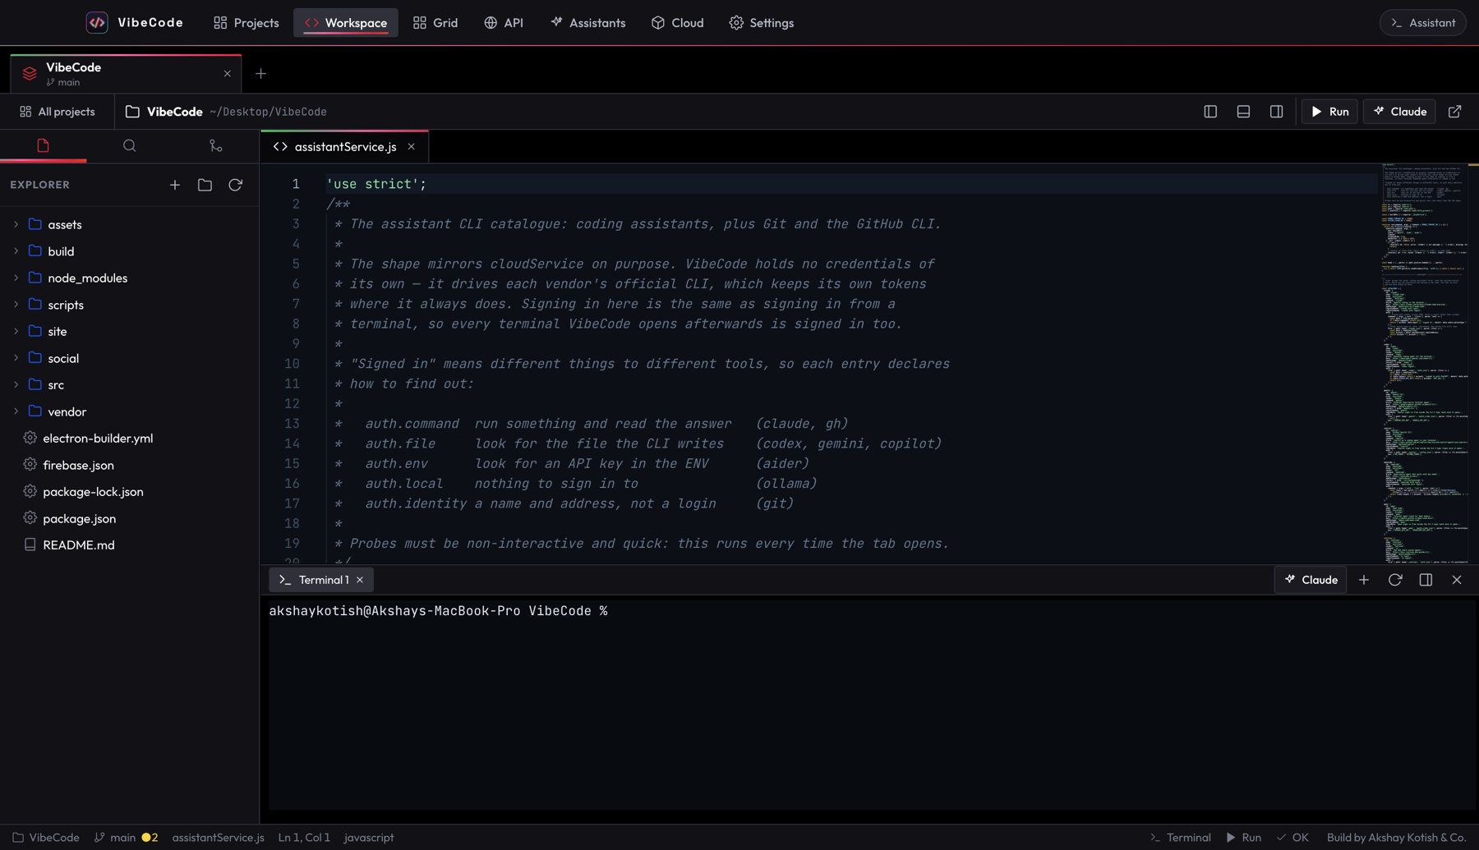Viewport: 1479px width, 850px height.
Task: Refresh the Explorer file tree
Action: click(x=235, y=185)
